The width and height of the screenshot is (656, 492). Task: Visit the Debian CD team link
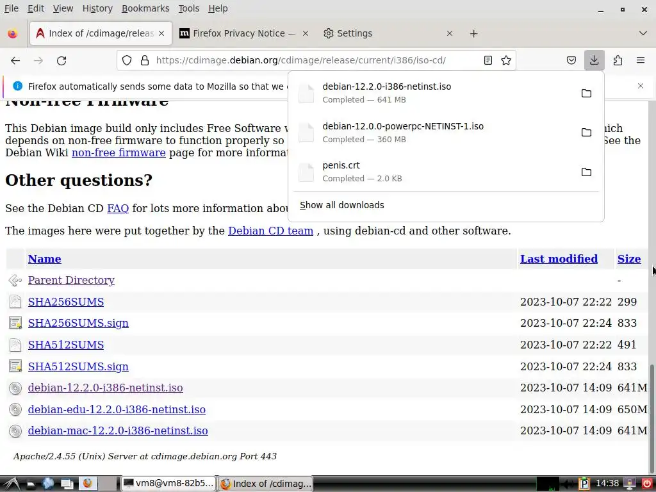coord(271,231)
